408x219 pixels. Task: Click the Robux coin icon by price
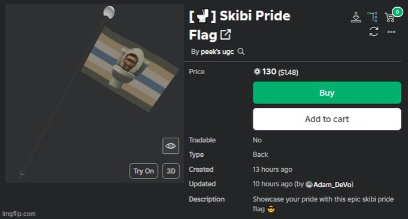pyautogui.click(x=257, y=71)
